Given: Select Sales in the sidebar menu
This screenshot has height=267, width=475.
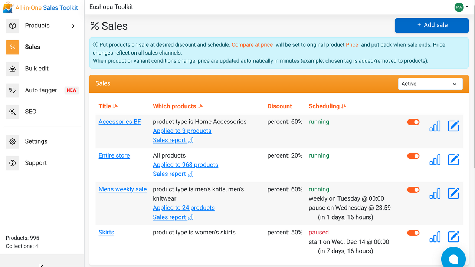Looking at the screenshot, I should [32, 47].
